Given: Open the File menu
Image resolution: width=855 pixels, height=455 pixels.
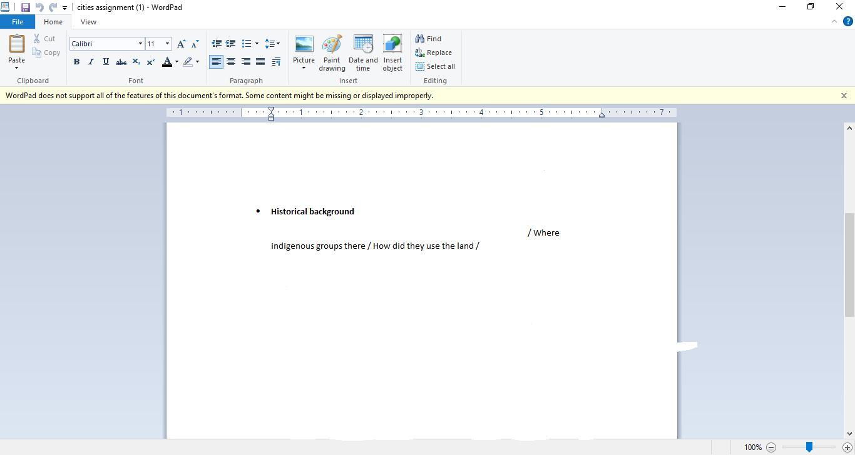Looking at the screenshot, I should tap(17, 22).
